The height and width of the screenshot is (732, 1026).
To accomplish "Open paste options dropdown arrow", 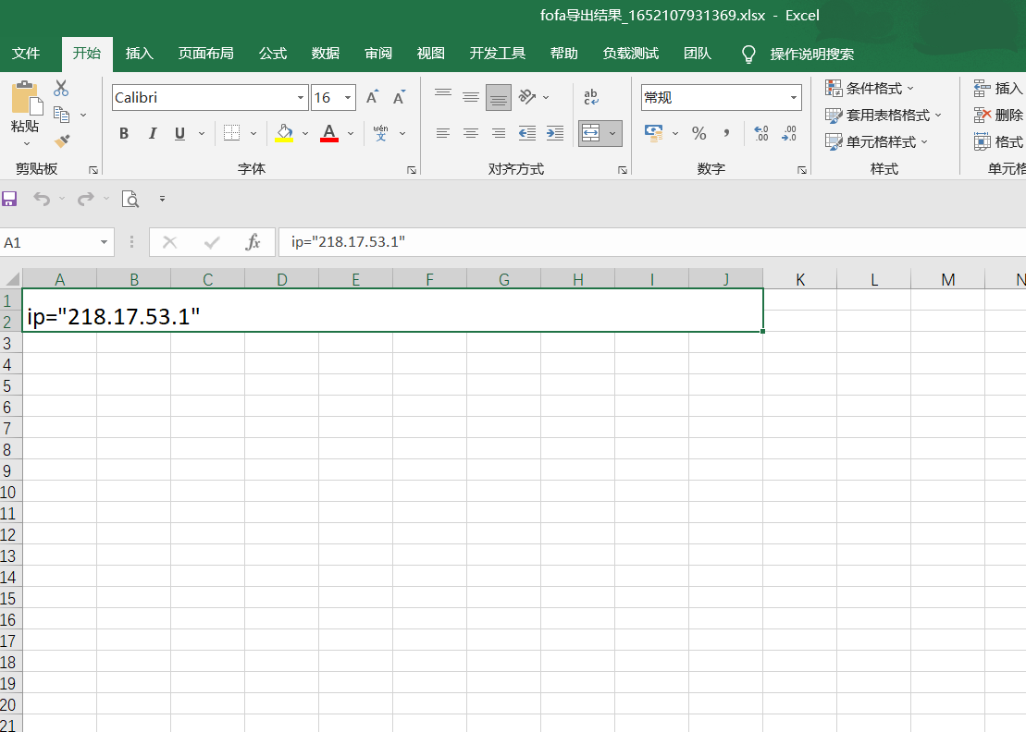I will (x=27, y=143).
